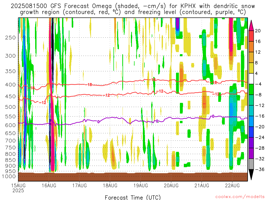This screenshot has width=267, height=200.
Task: Click the 700 pressure level label
Action: click(x=10, y=141)
